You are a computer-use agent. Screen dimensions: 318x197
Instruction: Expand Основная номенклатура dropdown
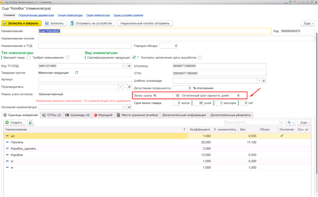point(125,107)
